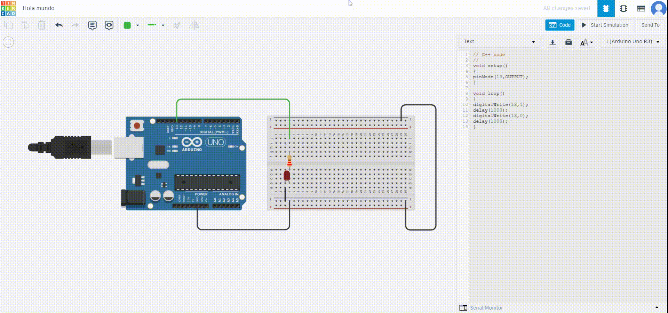Expand the wire color dropdown arrow
Screen dimensions: 668x313
tap(137, 25)
